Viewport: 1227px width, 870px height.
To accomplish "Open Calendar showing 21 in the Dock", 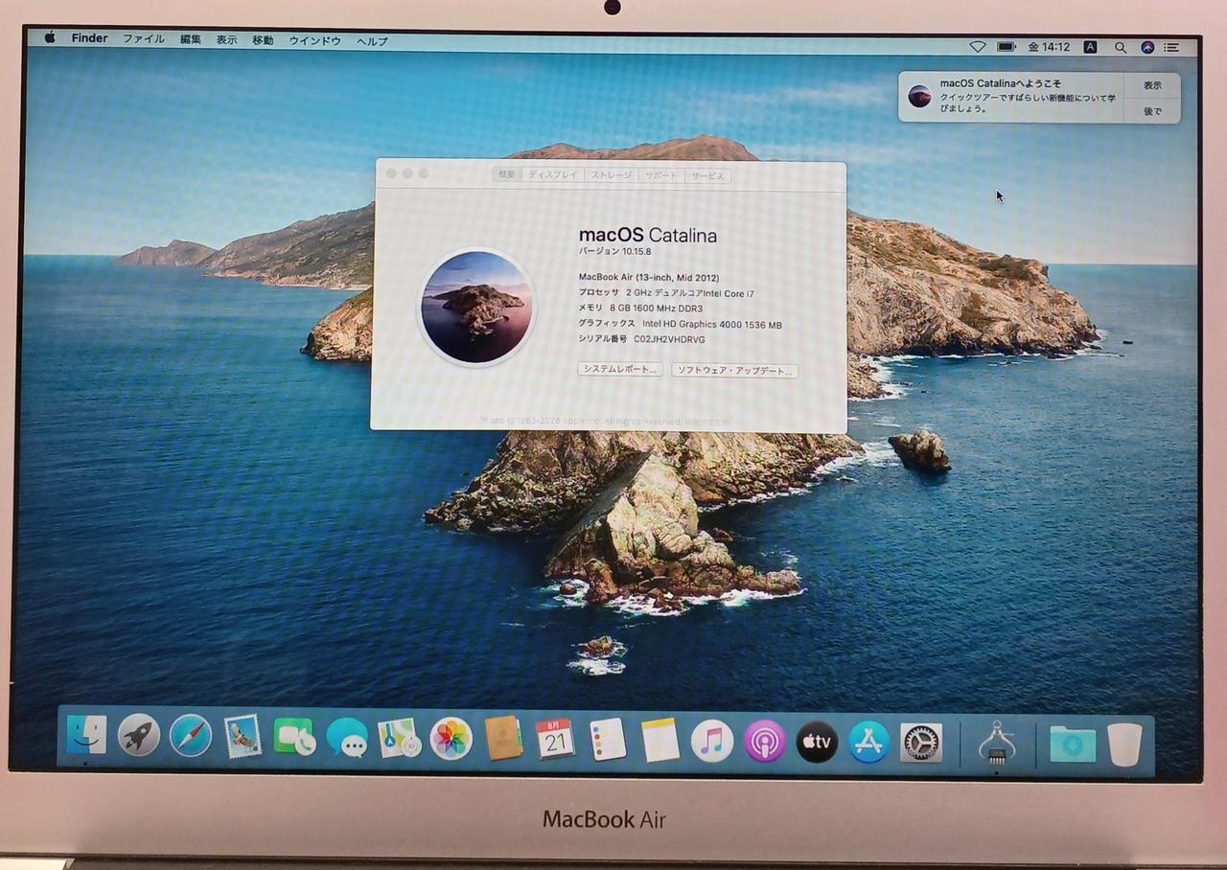I will point(555,739).
